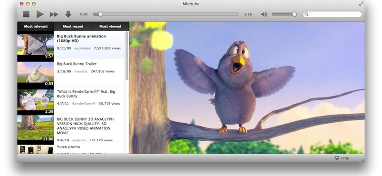Click the magnifier icon in search box

(307, 14)
